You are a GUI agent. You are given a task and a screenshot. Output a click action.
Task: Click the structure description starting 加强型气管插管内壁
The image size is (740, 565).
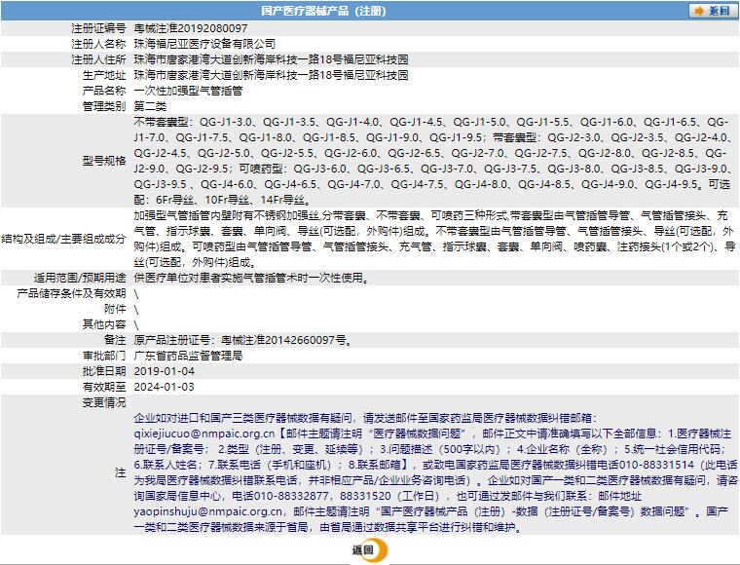pos(434,239)
